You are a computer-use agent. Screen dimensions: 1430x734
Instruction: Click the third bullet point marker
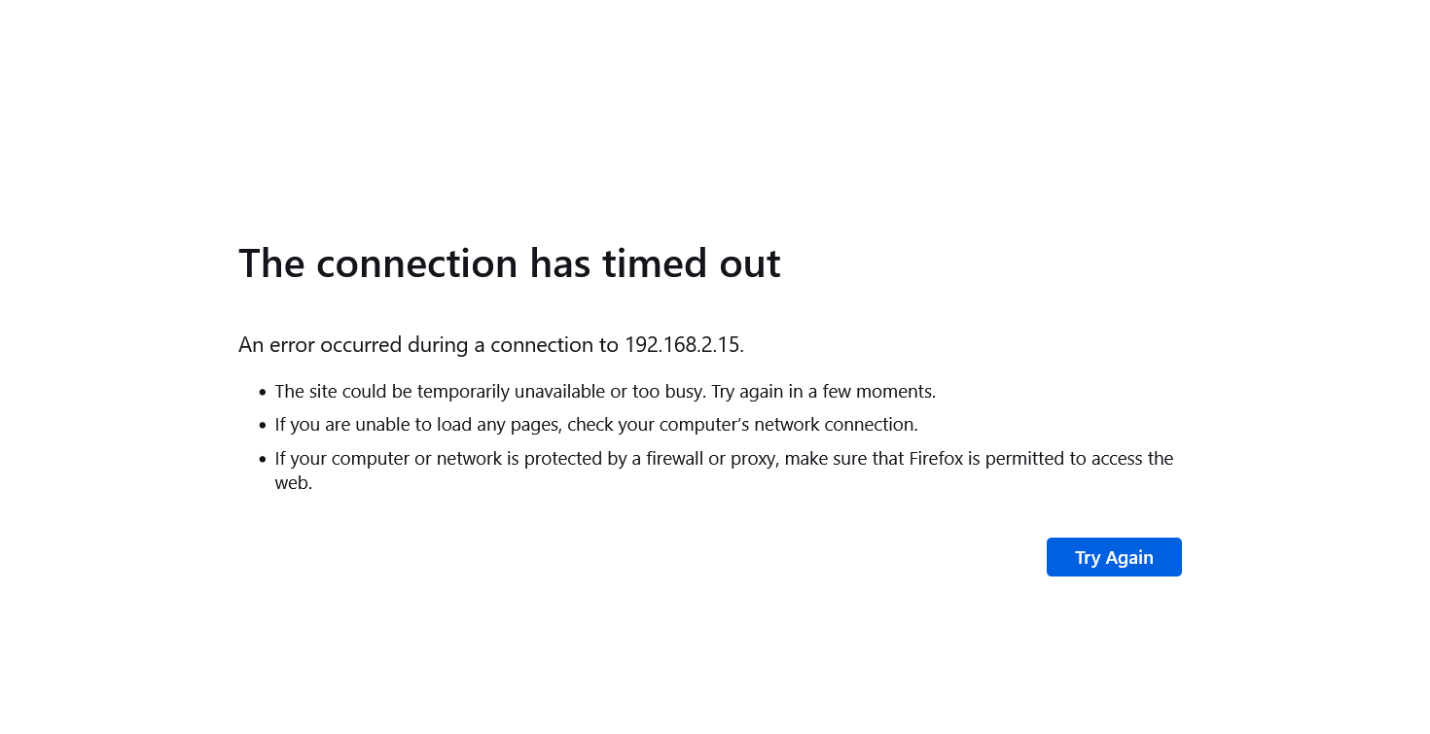tap(263, 459)
